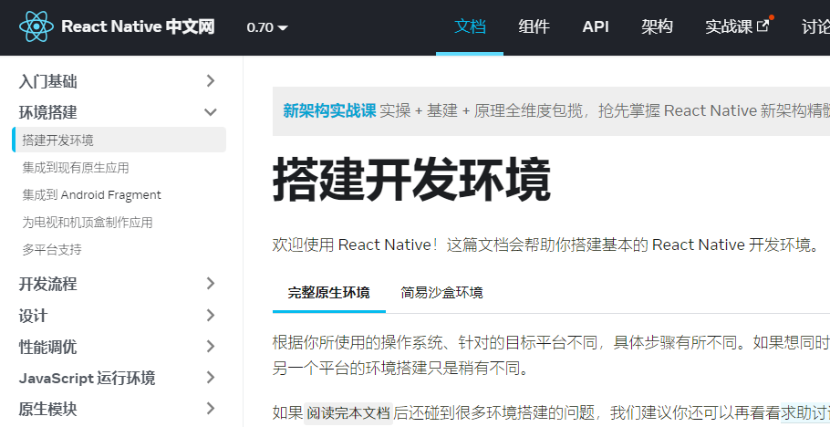Switch to the 完整原生环境 tab
The height and width of the screenshot is (427, 830).
pyautogui.click(x=328, y=293)
